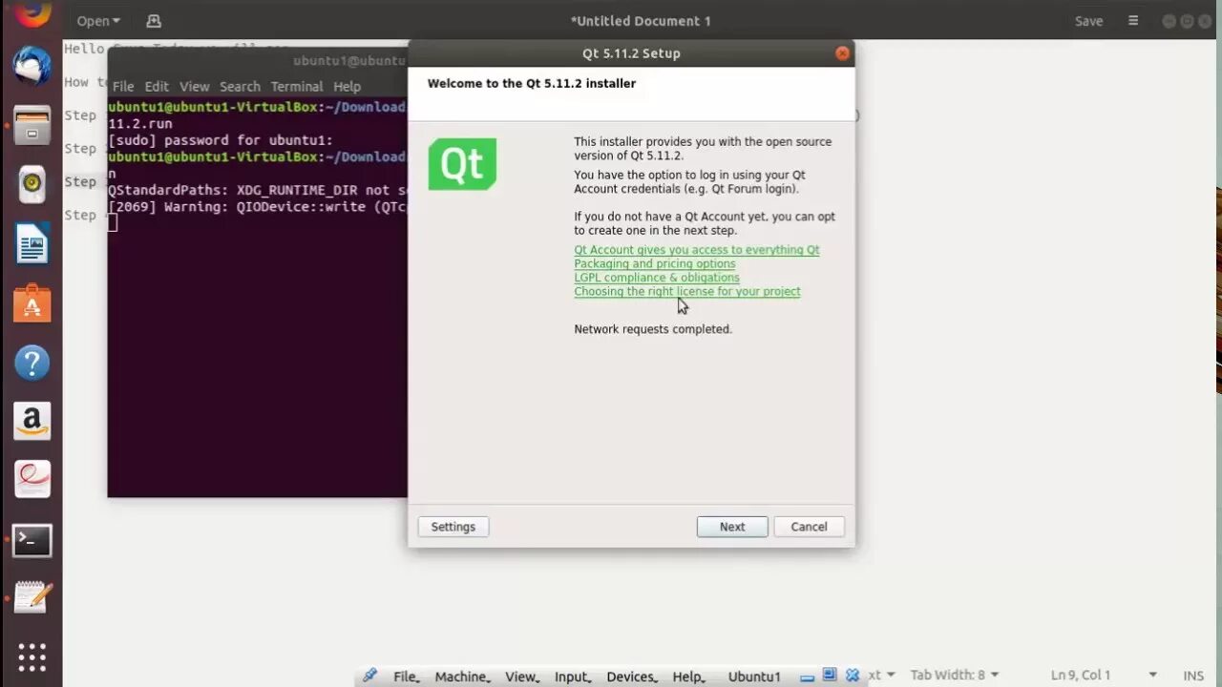Open the VirtualBox View menu
The width and height of the screenshot is (1222, 687).
click(x=521, y=677)
